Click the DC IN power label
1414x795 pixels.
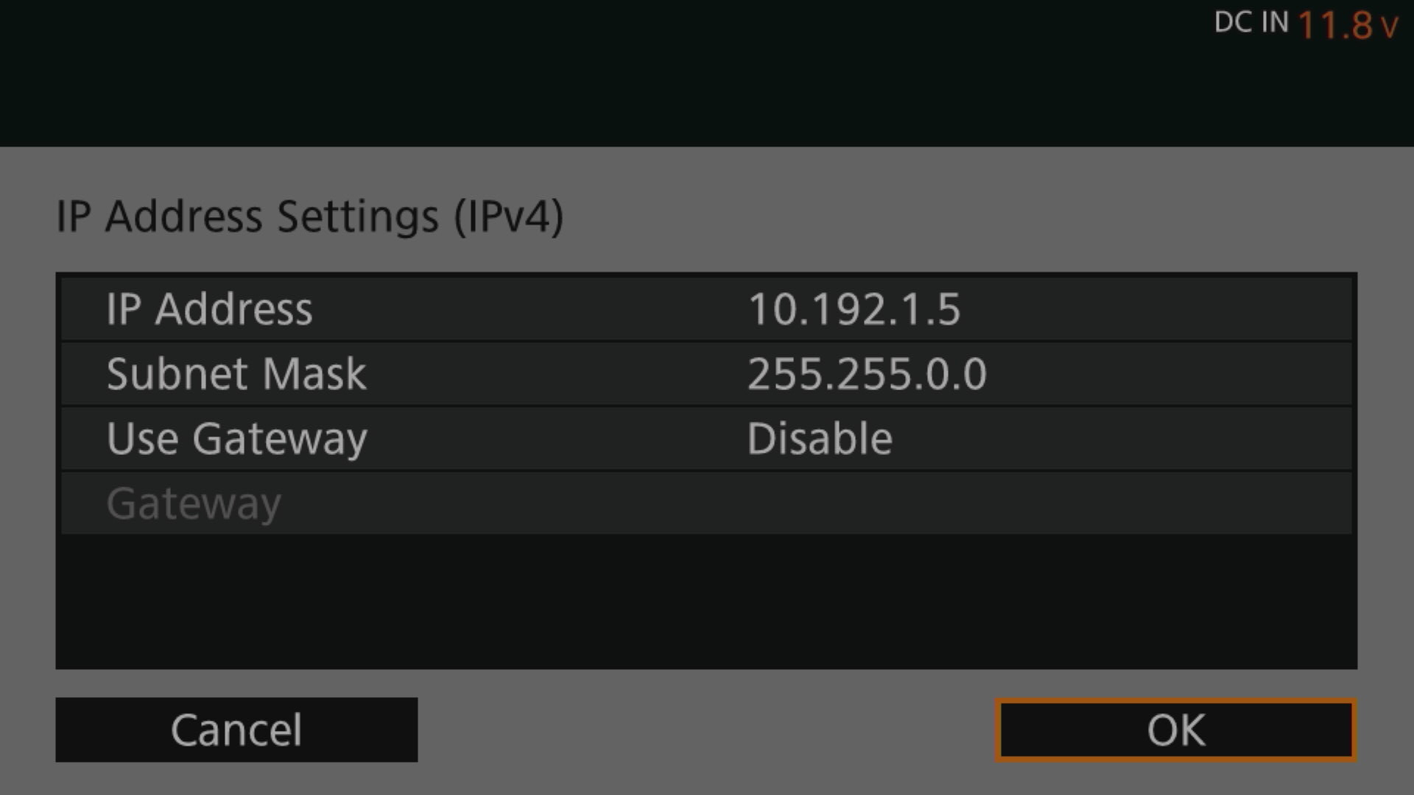(1251, 22)
